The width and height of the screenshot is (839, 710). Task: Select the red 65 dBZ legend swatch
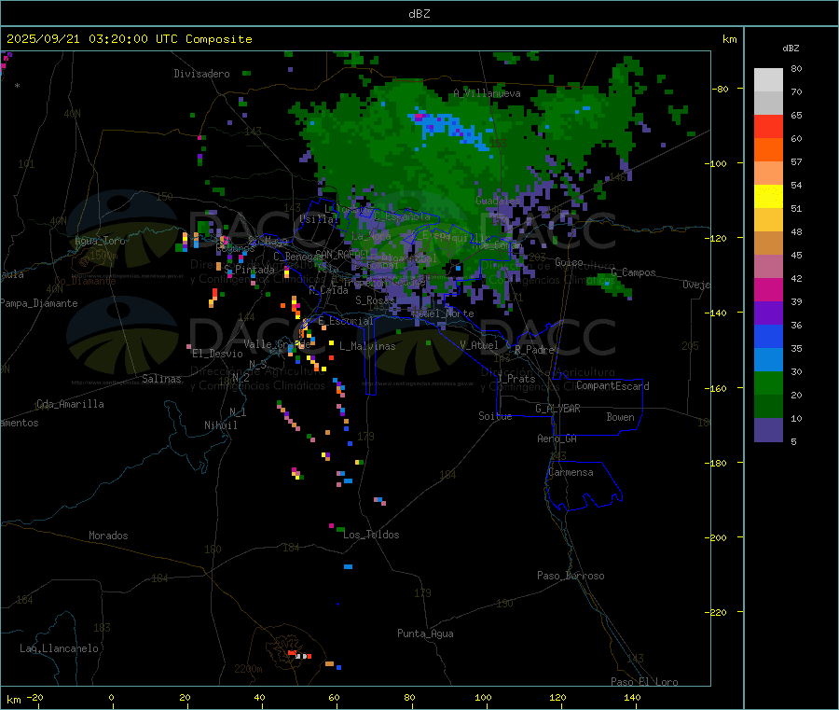768,126
